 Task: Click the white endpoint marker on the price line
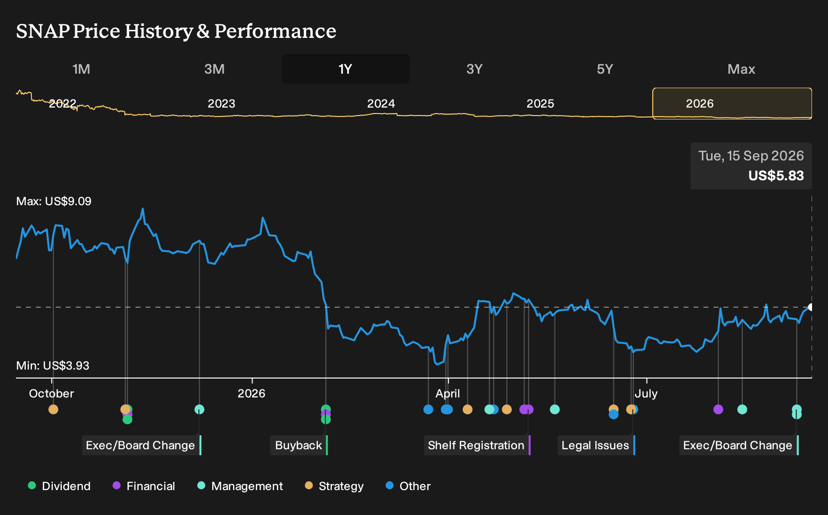click(811, 307)
